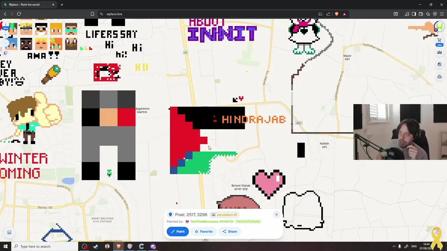The image size is (447, 251).
Task: Click the Type here to search box
Action: 45,246
